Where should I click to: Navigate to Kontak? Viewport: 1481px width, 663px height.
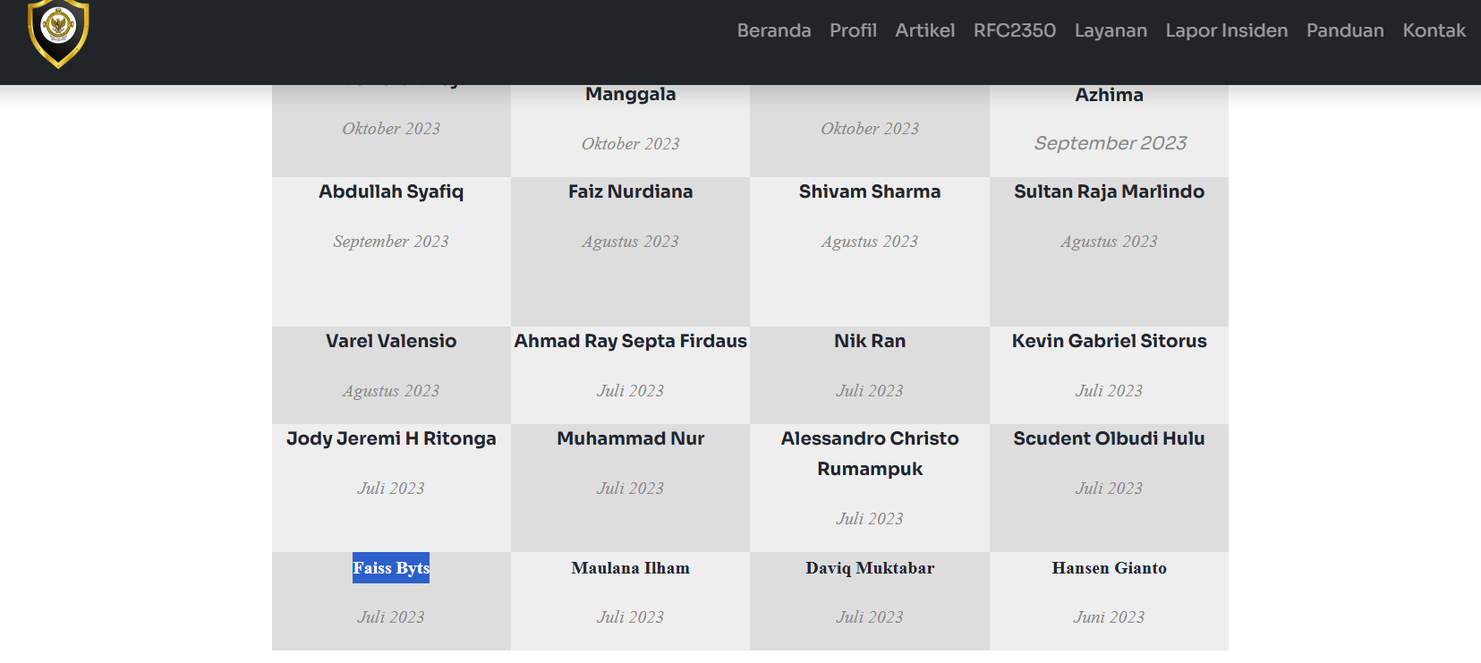1434,30
